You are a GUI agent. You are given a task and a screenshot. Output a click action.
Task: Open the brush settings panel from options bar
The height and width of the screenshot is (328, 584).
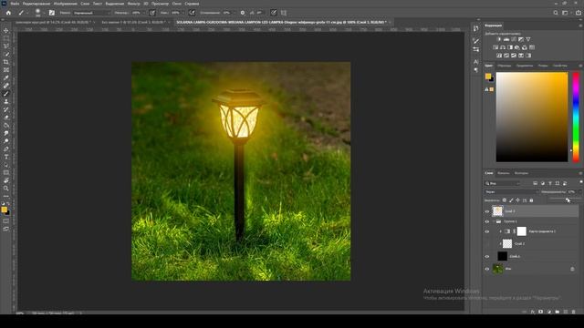(52, 13)
